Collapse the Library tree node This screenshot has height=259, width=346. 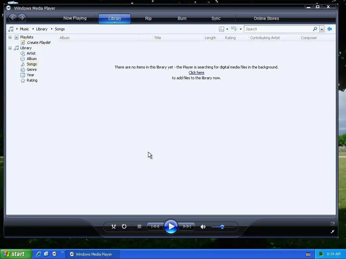(10, 48)
